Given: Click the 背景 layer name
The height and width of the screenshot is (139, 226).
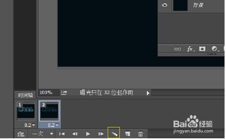Looking at the screenshot, I should [x=198, y=6].
